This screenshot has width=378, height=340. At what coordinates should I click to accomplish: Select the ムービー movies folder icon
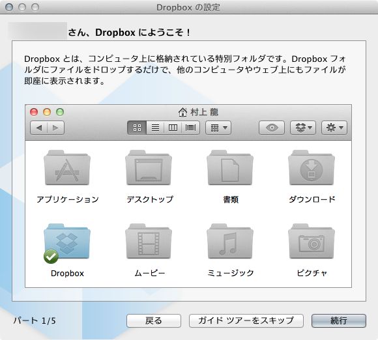click(149, 241)
